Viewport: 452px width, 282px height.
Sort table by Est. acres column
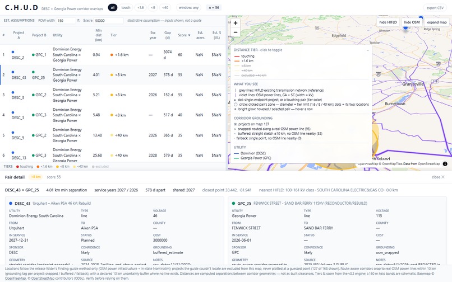click(200, 35)
